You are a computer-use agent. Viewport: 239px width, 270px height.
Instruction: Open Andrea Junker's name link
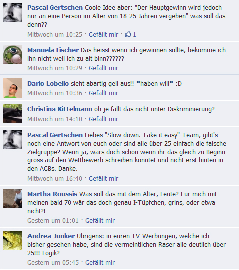tap(51, 236)
